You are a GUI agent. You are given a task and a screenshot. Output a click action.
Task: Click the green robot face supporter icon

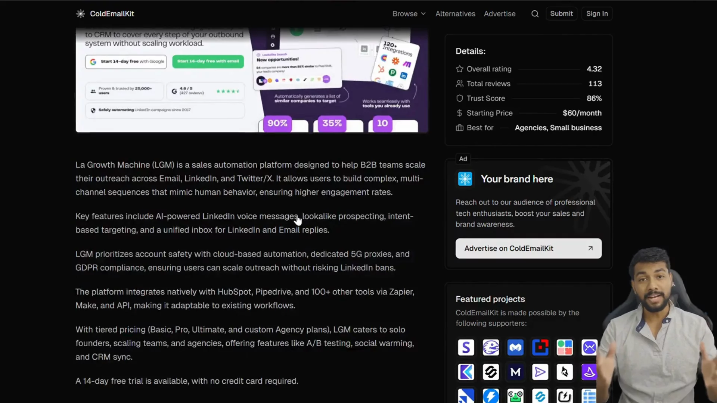[515, 396]
